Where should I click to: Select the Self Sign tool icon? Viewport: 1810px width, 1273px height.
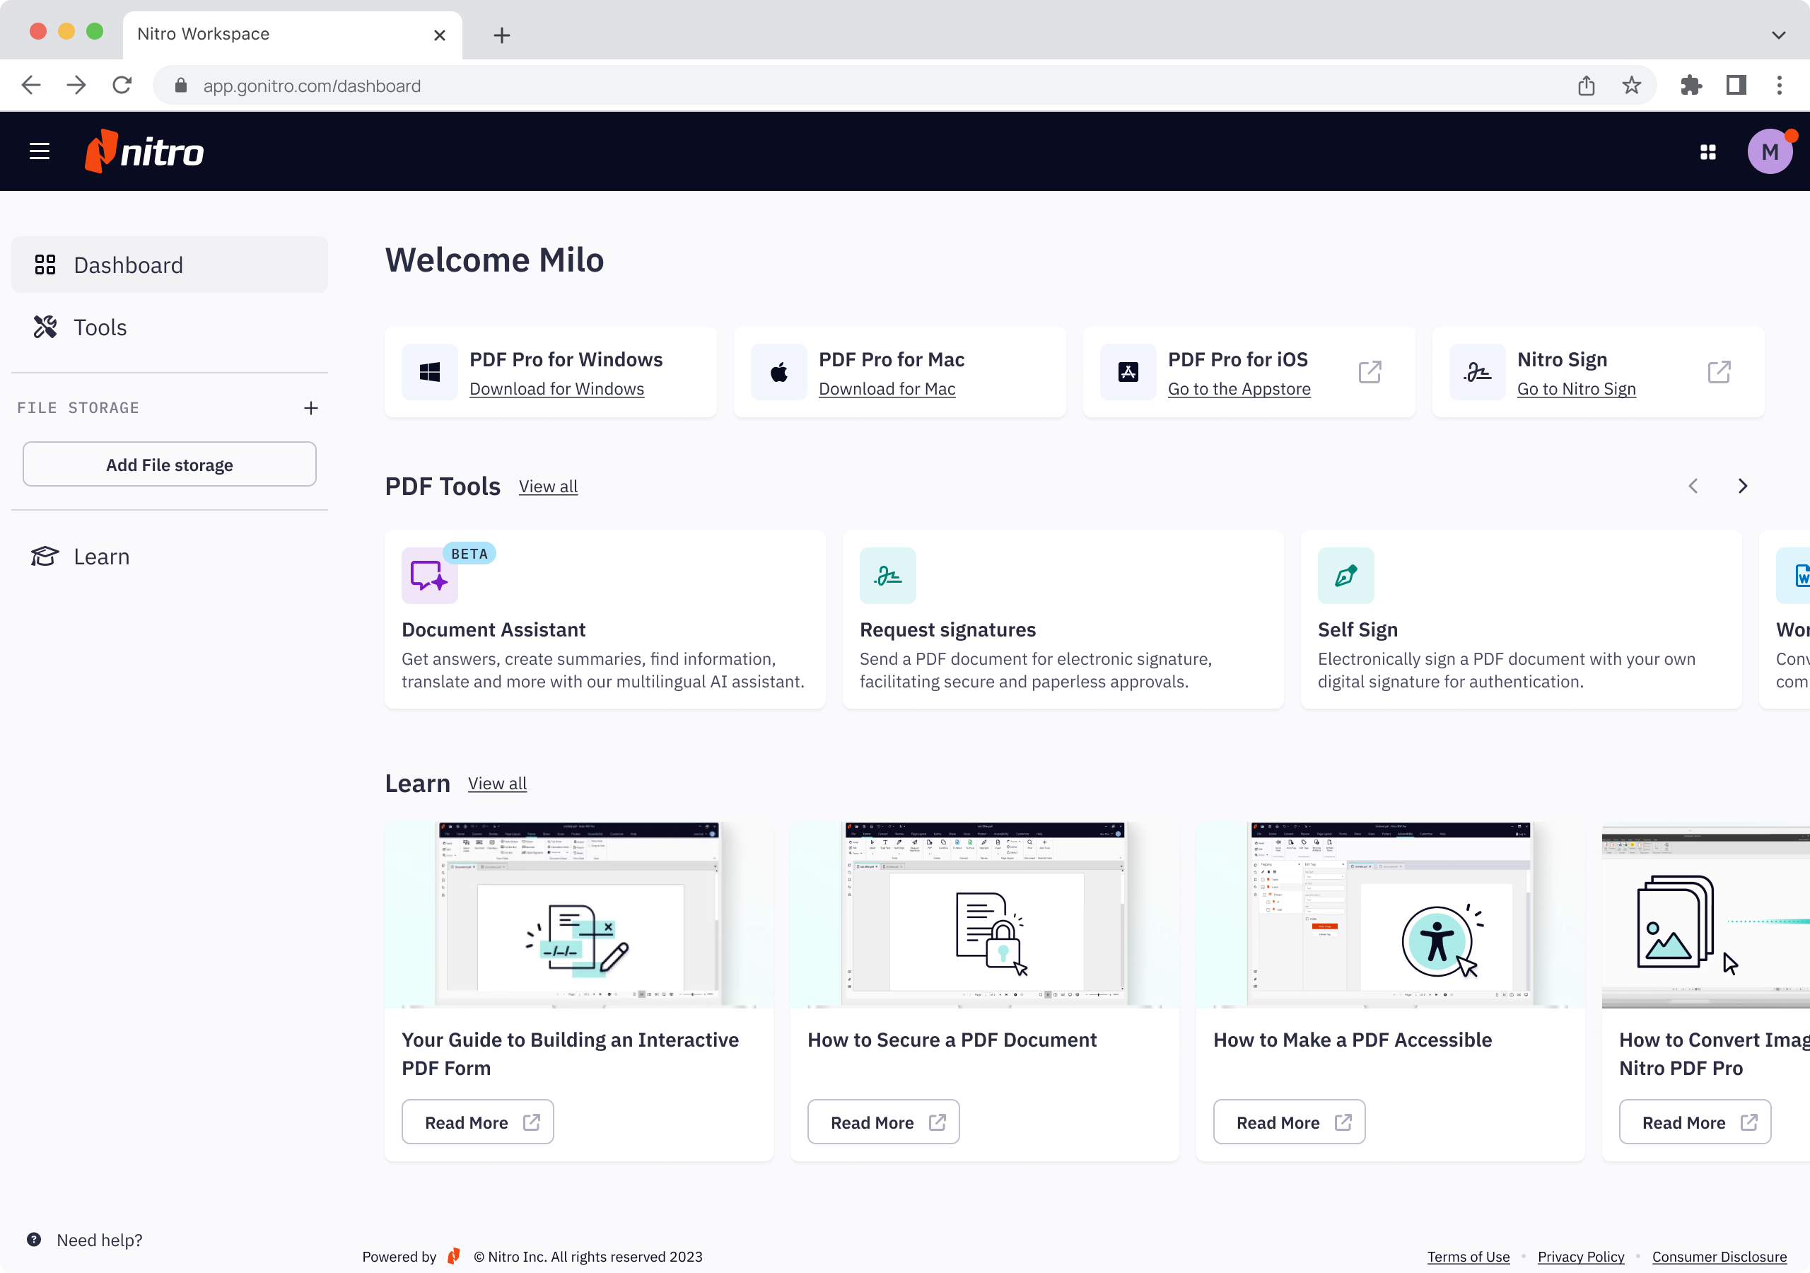click(1346, 575)
